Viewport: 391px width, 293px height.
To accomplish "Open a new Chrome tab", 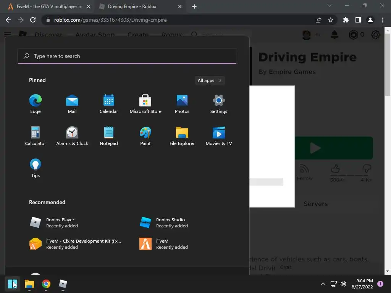I will (x=194, y=6).
